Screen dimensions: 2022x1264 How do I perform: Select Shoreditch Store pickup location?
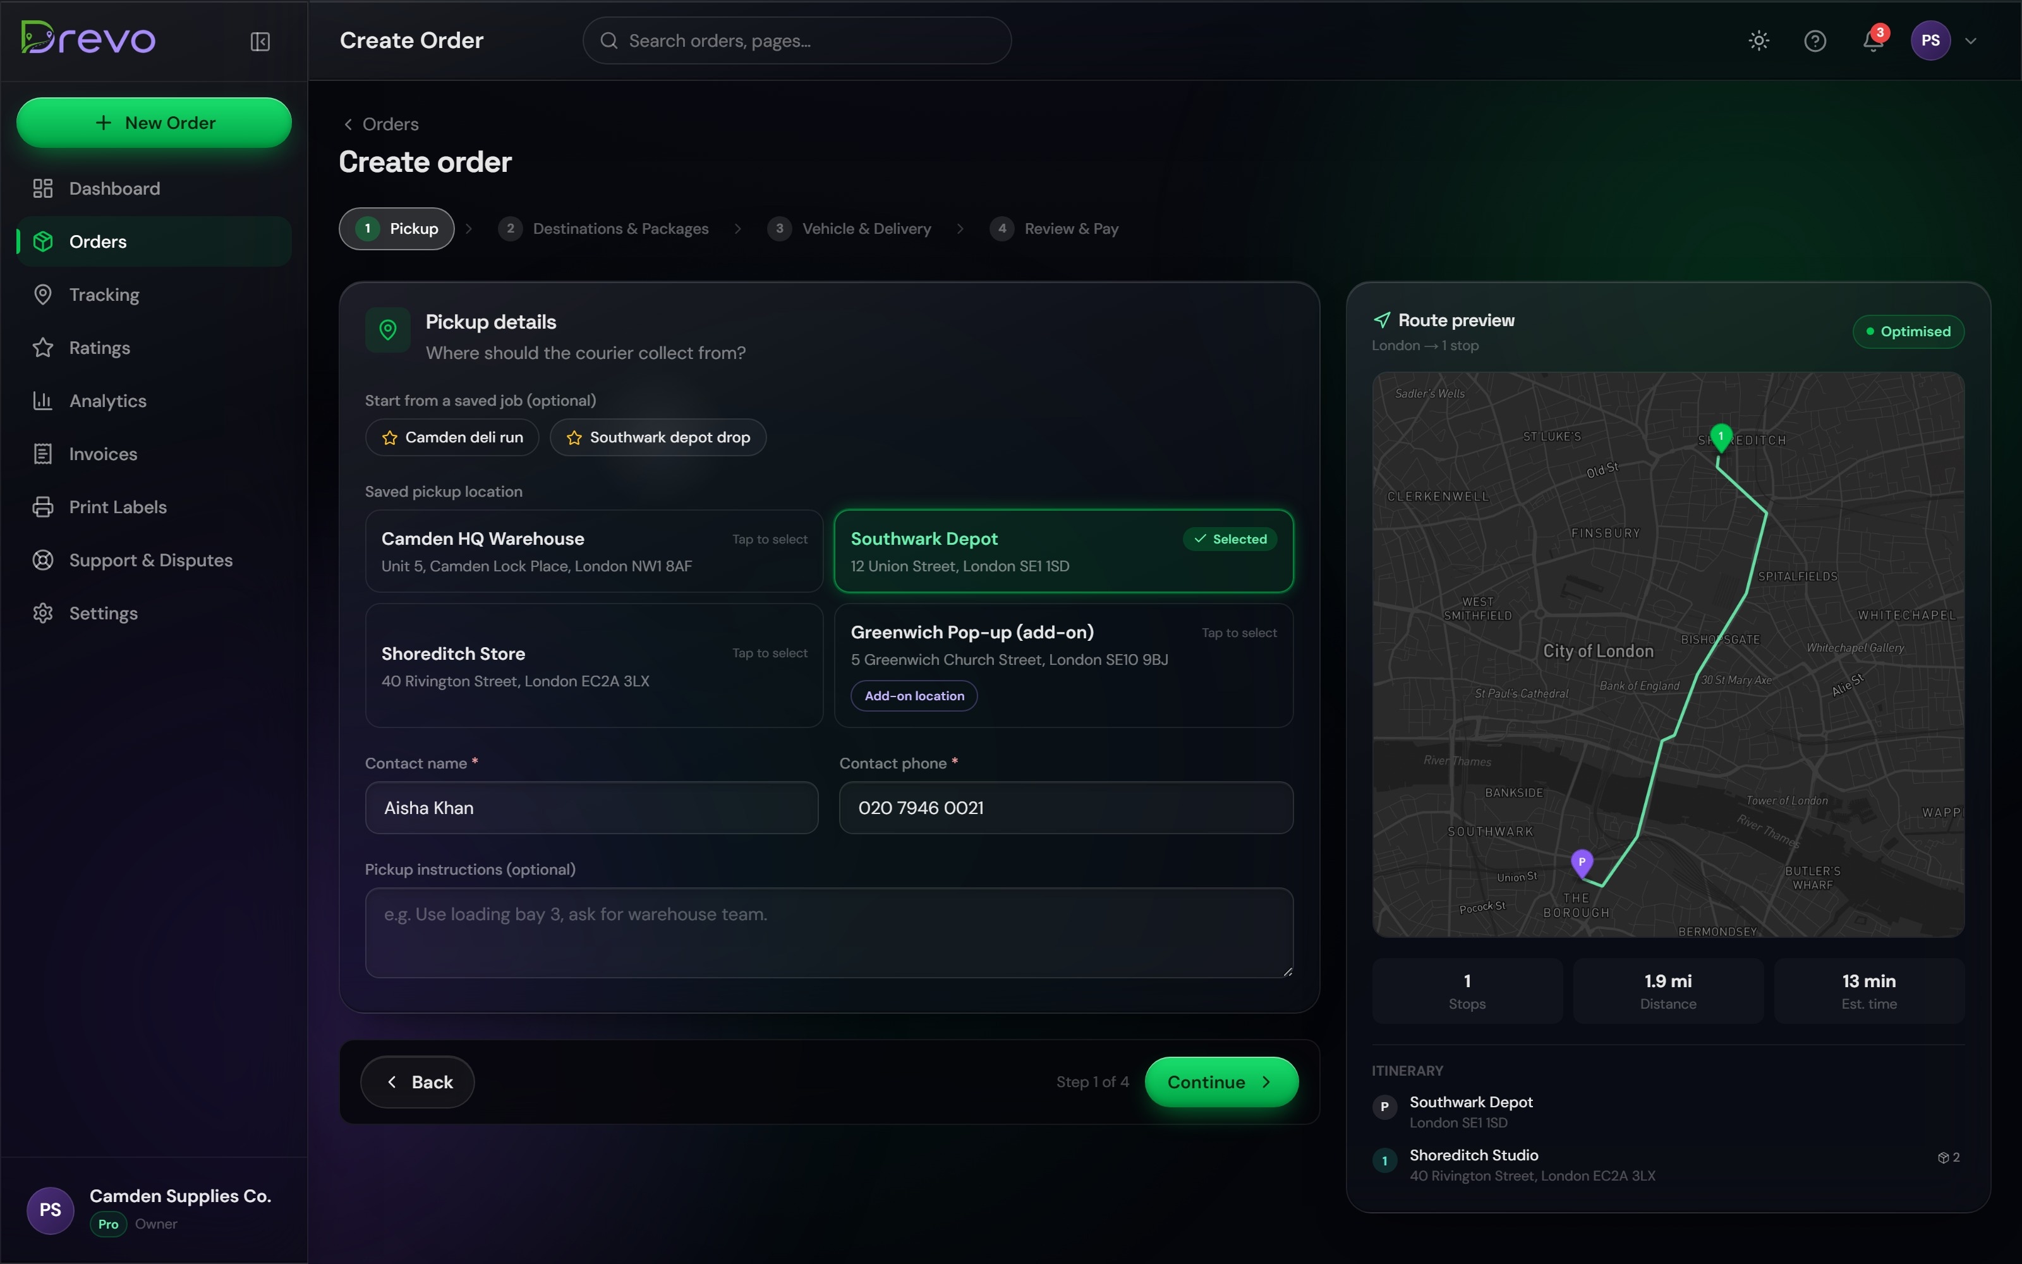tap(594, 665)
